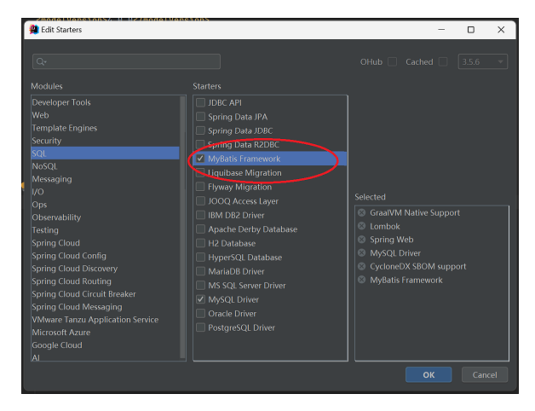
Task: Select the Spring Cloud module
Action: 105,243
